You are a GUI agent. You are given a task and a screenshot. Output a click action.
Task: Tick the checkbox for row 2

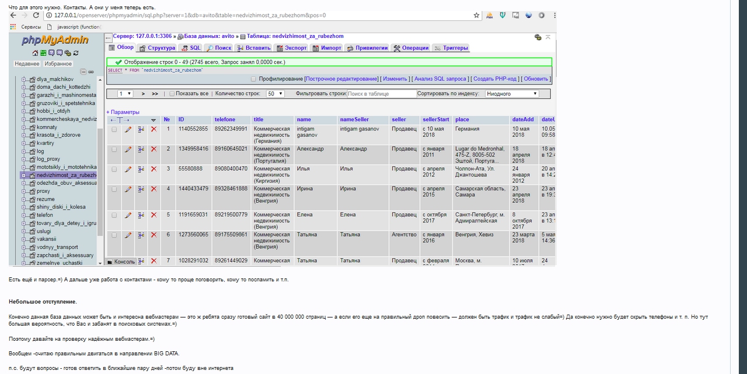[114, 149]
